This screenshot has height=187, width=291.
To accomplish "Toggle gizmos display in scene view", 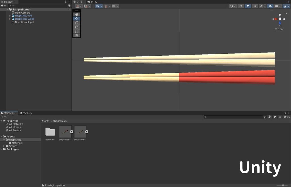I will click(285, 6).
